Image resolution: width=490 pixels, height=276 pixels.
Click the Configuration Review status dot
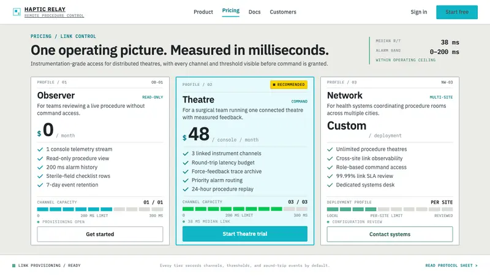(328, 222)
